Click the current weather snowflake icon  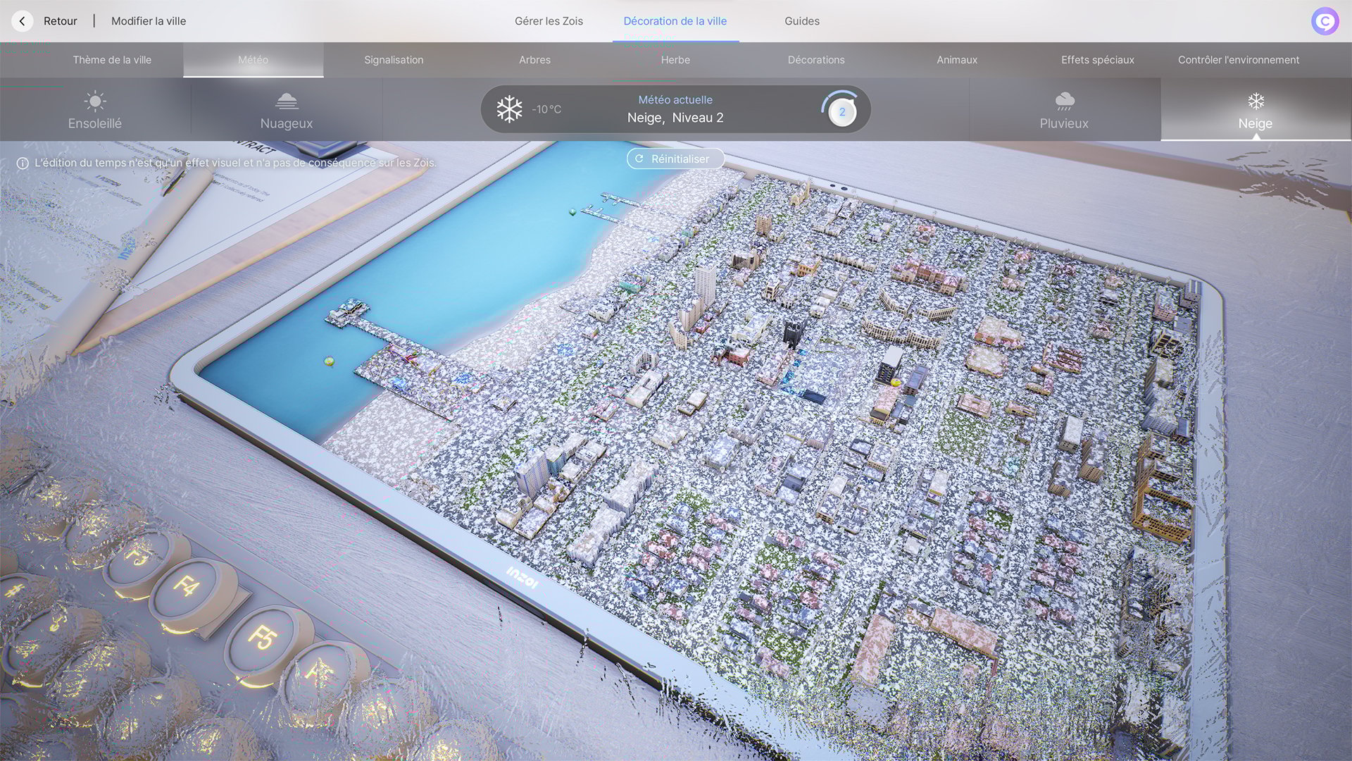tap(509, 109)
